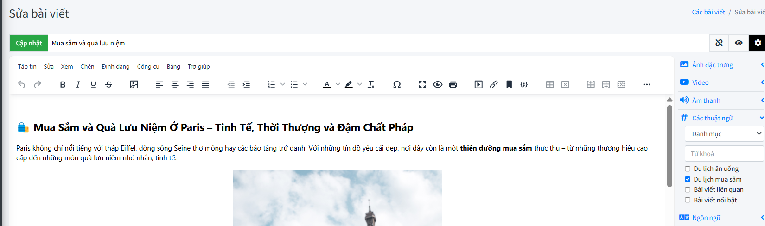Clear text formatting

[x=371, y=84]
